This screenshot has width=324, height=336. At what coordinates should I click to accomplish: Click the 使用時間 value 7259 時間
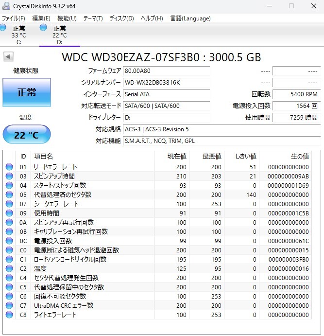(x=297, y=118)
